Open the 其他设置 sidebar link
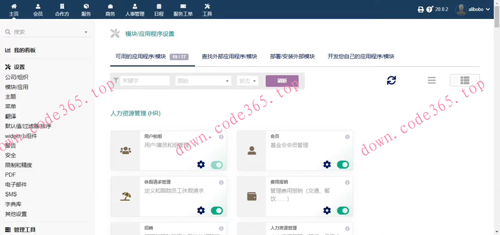Screen dimensions: 500x235 coord(16,214)
